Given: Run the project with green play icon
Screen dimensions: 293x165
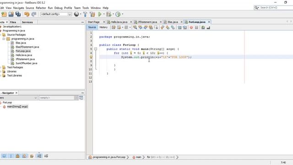Looking at the screenshot, I should coord(100,14).
